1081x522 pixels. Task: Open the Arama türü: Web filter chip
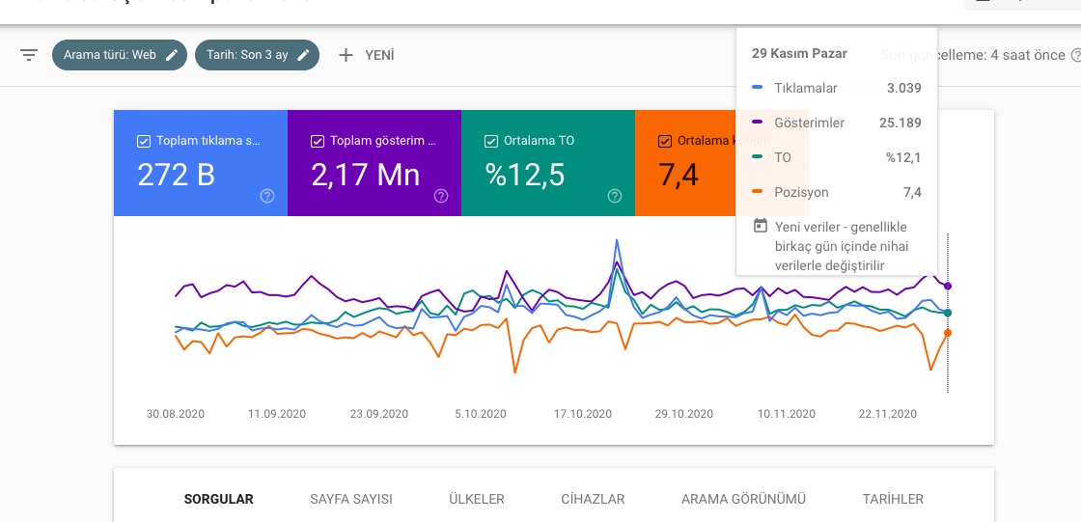(x=120, y=55)
